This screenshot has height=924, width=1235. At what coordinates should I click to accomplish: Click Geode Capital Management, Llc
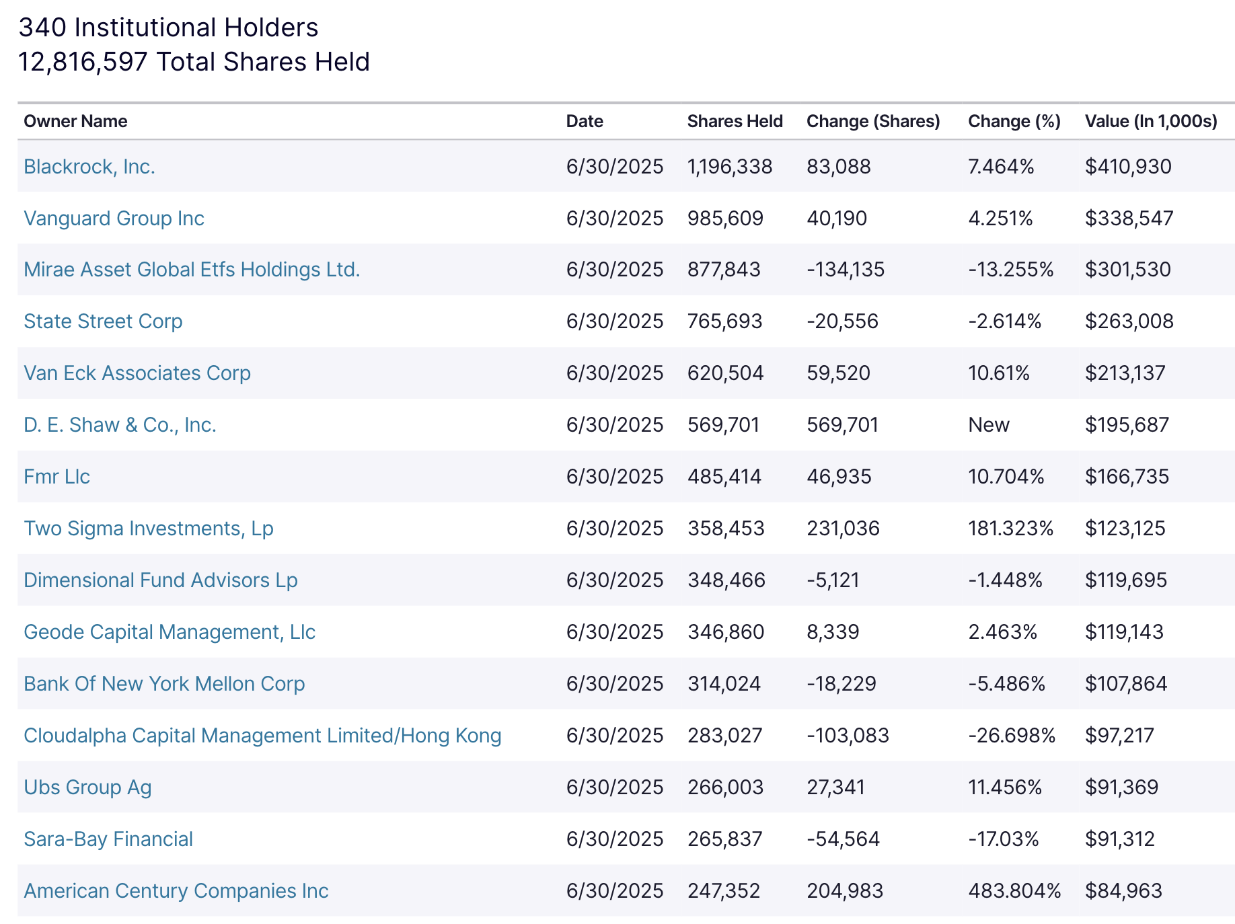pyautogui.click(x=170, y=632)
